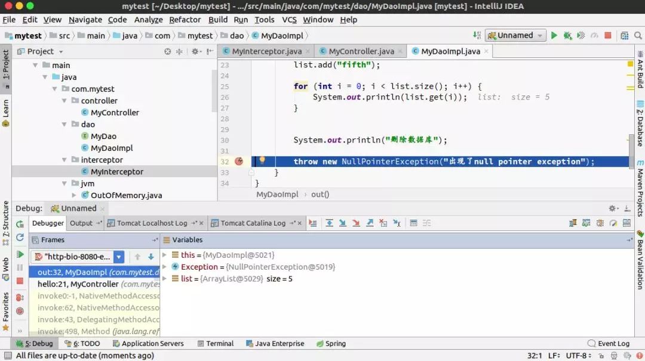Click the dao breadcrumb in navigation bar
Viewport: 645px width, 361px height.
[x=232, y=36]
